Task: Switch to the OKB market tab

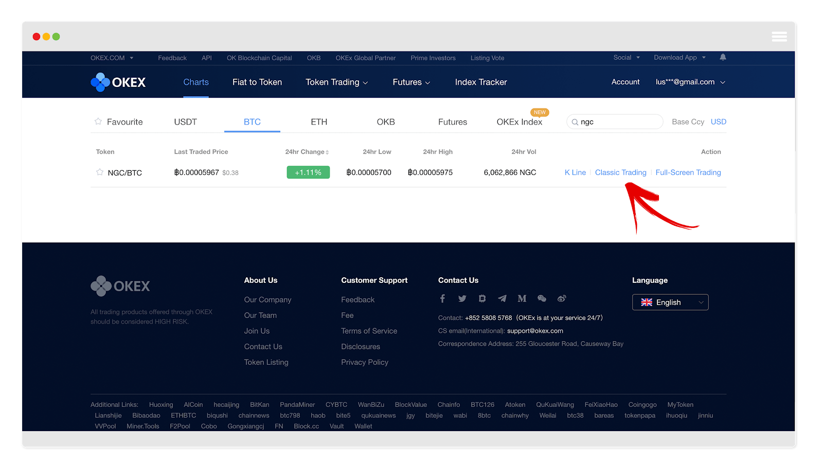Action: pyautogui.click(x=386, y=122)
